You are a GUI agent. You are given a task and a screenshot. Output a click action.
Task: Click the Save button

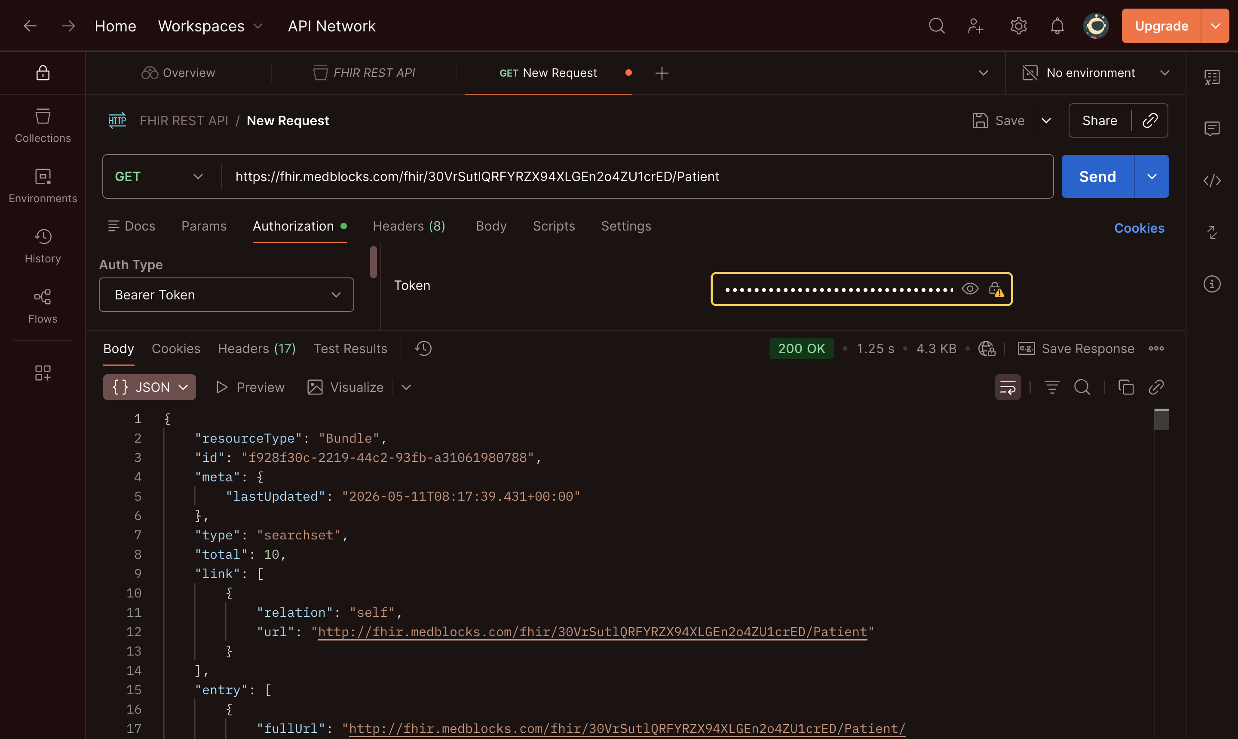point(999,120)
